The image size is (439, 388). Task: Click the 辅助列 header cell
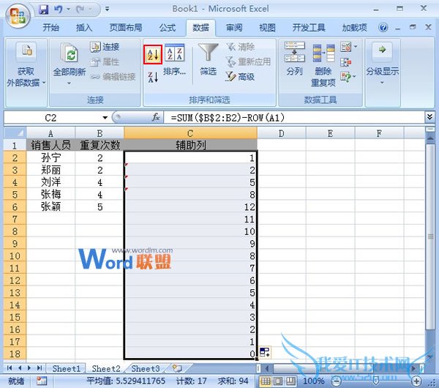tap(191, 145)
